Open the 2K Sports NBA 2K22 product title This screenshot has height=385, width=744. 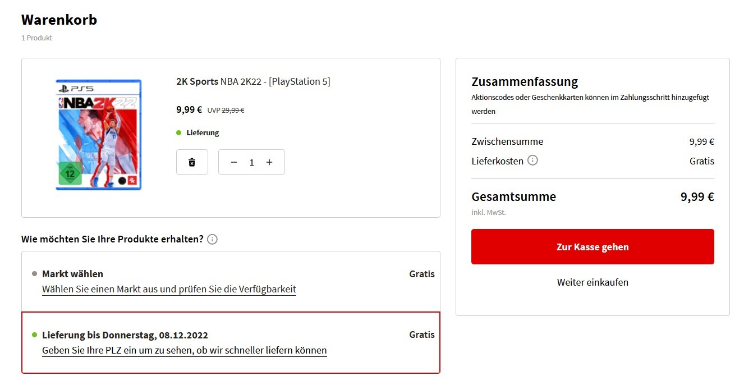click(x=253, y=81)
